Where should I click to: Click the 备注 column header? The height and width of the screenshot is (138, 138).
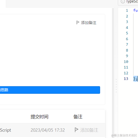tap(78, 117)
